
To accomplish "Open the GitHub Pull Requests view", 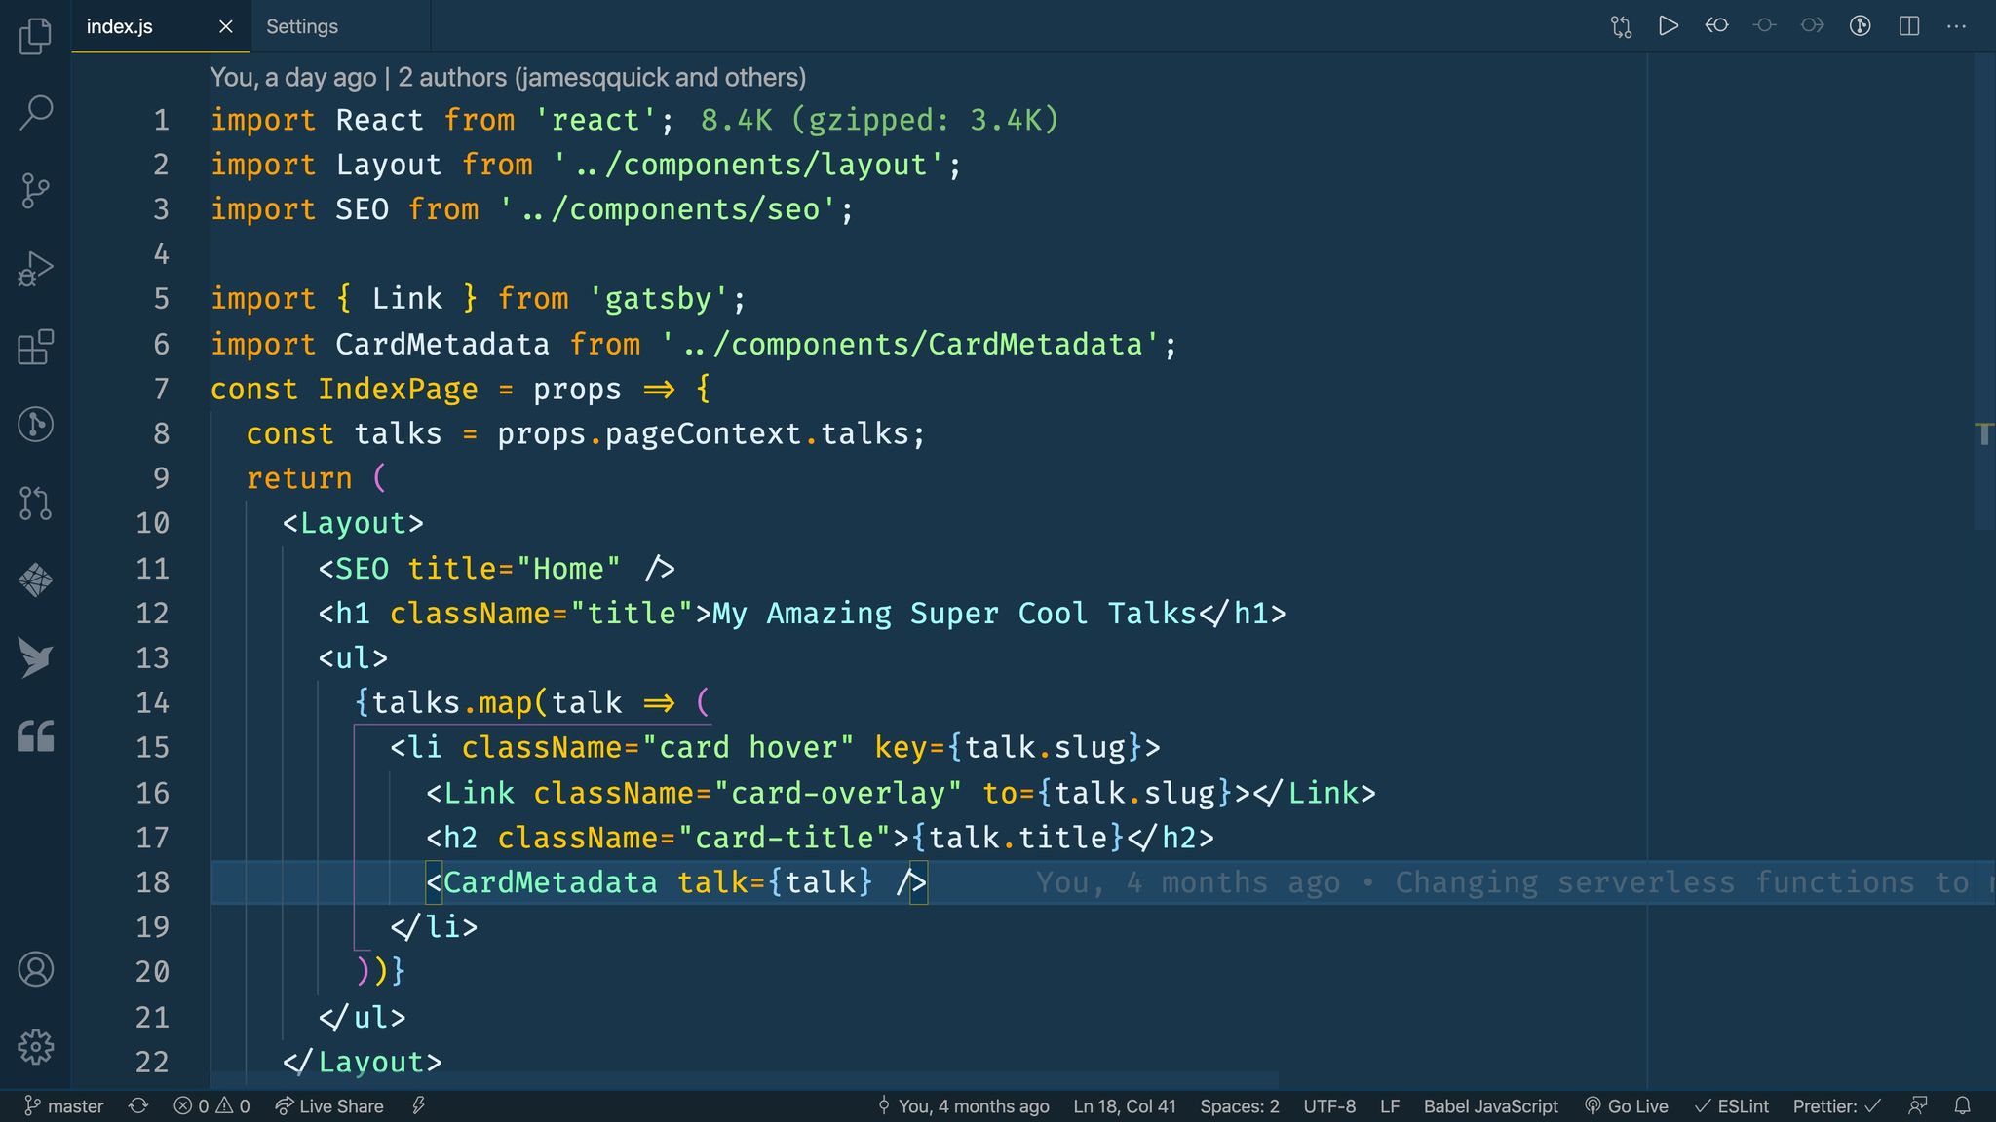I will tap(35, 503).
